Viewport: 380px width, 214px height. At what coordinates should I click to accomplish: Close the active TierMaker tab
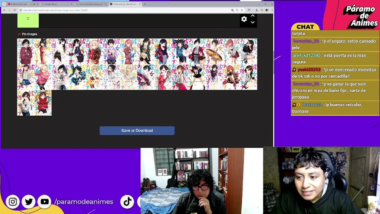[140, 4]
